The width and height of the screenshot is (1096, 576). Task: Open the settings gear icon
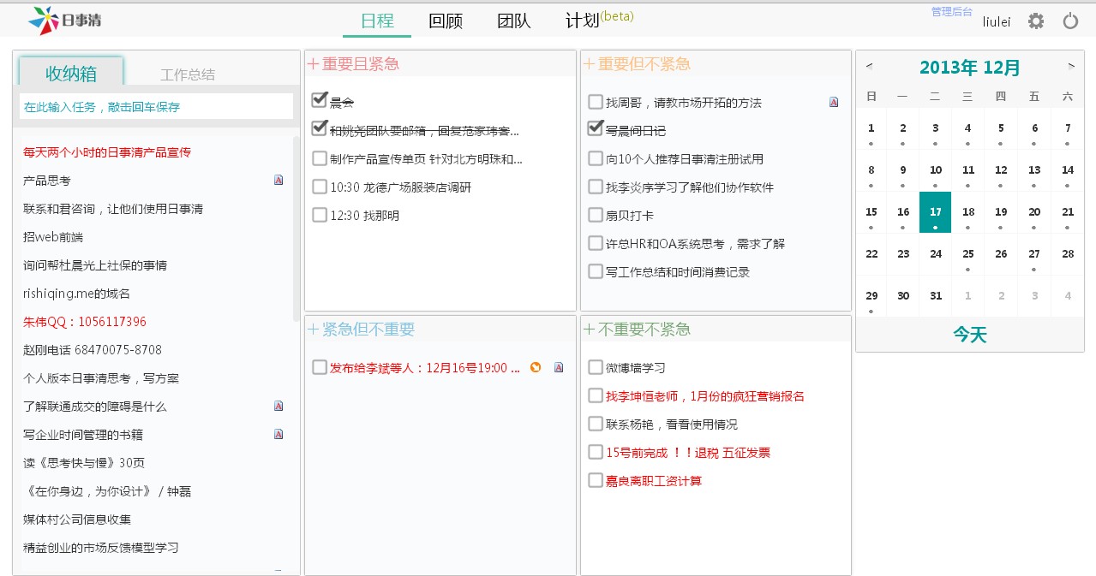tap(1036, 21)
